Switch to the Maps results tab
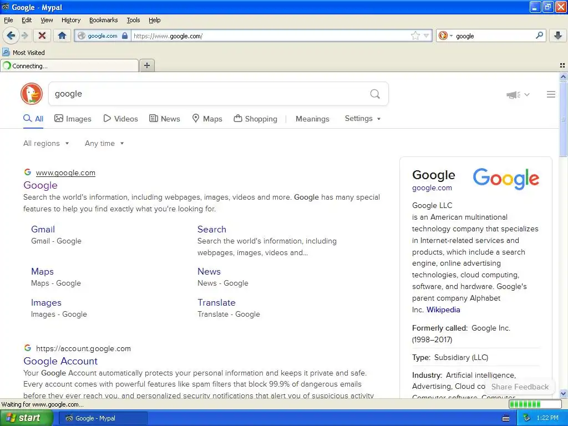The height and width of the screenshot is (426, 568). click(x=207, y=119)
